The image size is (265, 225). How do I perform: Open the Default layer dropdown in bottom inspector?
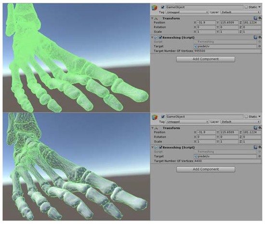coord(240,122)
